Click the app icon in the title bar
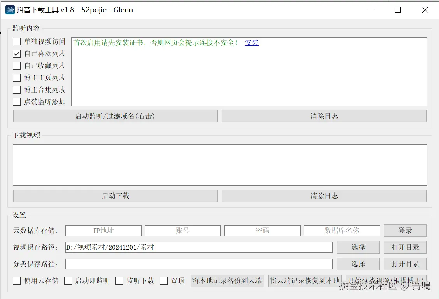The width and height of the screenshot is (439, 299). [x=10, y=10]
